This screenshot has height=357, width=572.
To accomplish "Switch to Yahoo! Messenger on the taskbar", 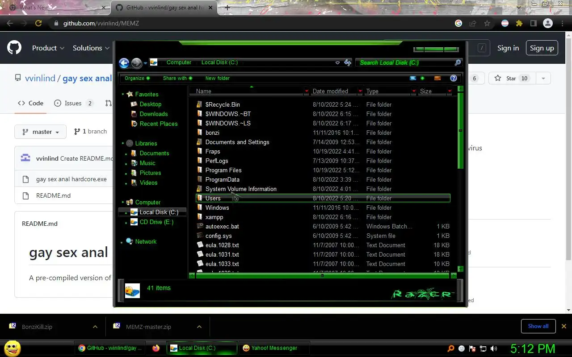I will (274, 348).
